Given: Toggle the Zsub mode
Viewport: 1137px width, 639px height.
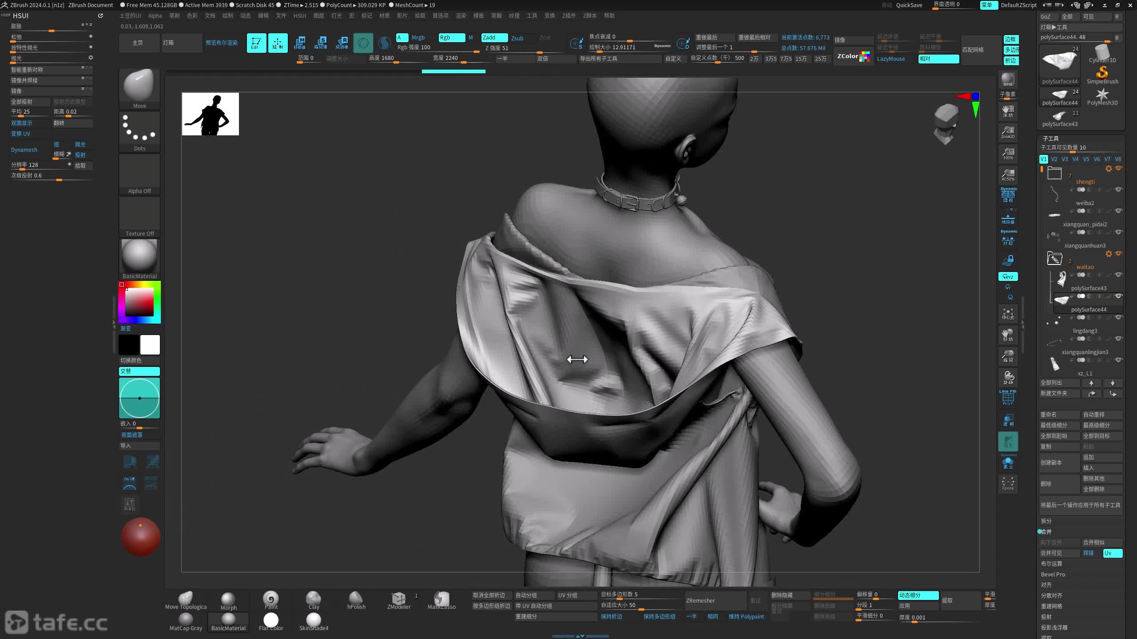Looking at the screenshot, I should 517,38.
